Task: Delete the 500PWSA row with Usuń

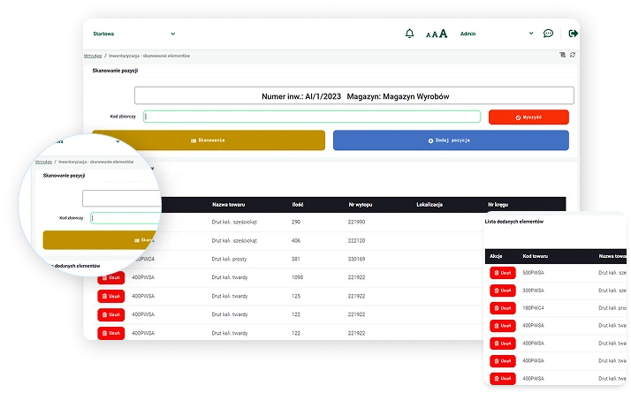Action: pyautogui.click(x=502, y=273)
